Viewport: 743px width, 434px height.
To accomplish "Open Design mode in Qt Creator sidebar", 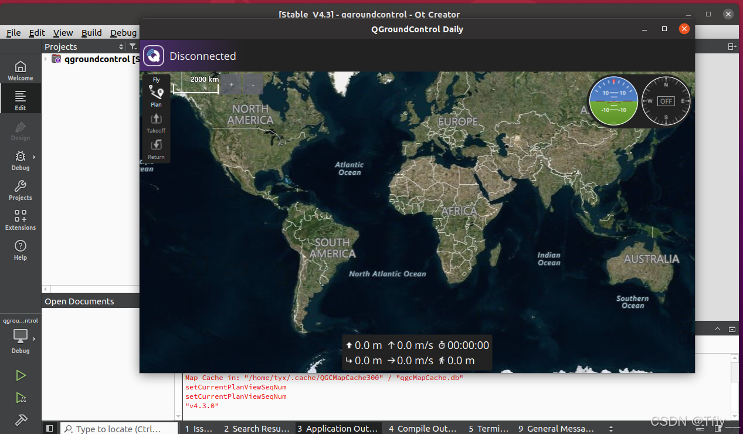I will coord(21,130).
